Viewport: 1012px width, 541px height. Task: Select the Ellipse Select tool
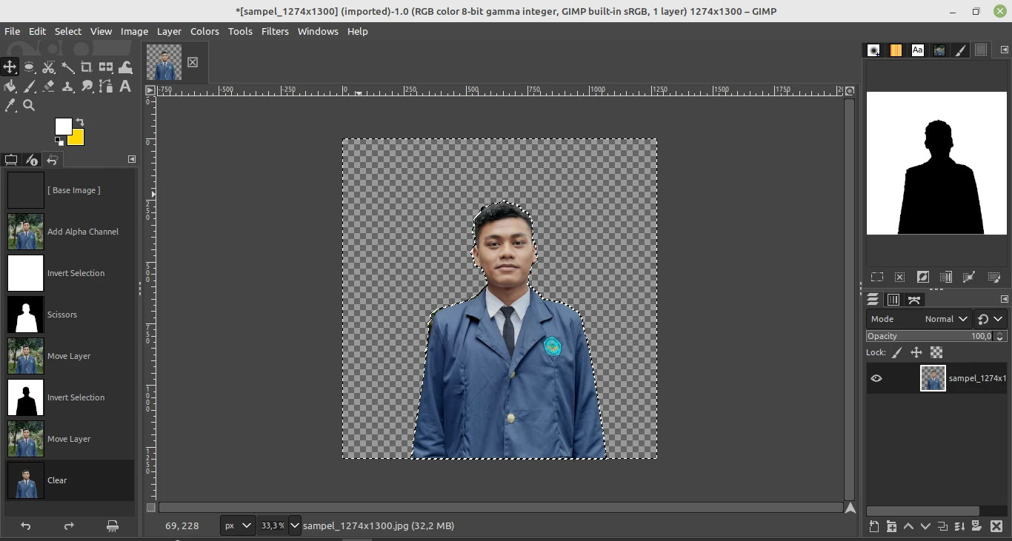(29, 67)
